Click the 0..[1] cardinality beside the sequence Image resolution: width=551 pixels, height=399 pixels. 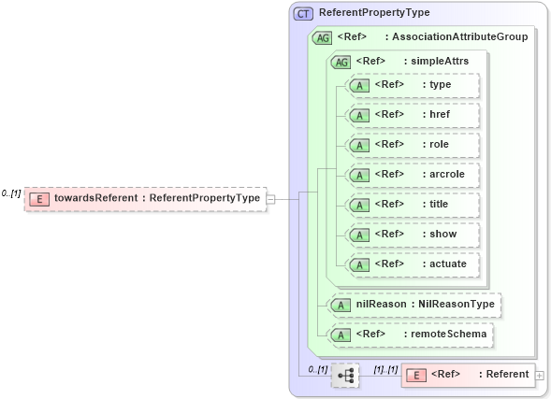pyautogui.click(x=318, y=369)
